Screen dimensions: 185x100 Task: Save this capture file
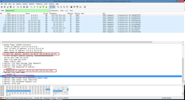click(x=21, y=7)
